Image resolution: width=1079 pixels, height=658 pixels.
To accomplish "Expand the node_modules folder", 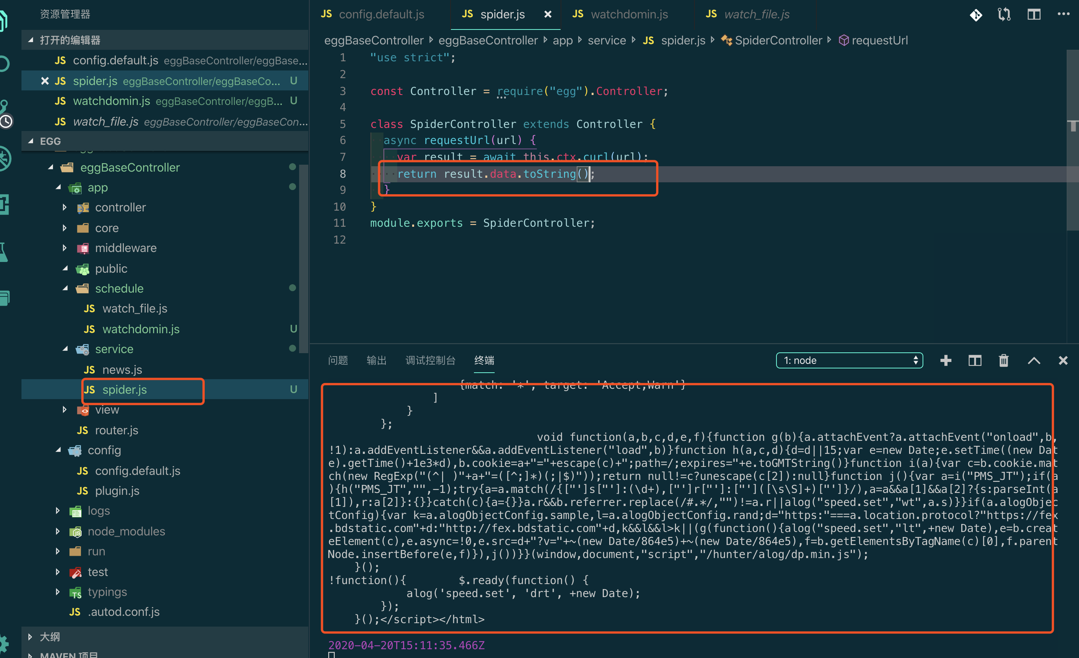I will pyautogui.click(x=58, y=531).
